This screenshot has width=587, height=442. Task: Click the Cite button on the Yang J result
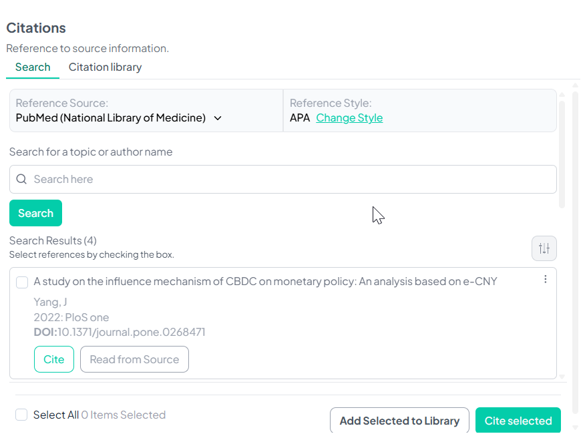pos(54,359)
